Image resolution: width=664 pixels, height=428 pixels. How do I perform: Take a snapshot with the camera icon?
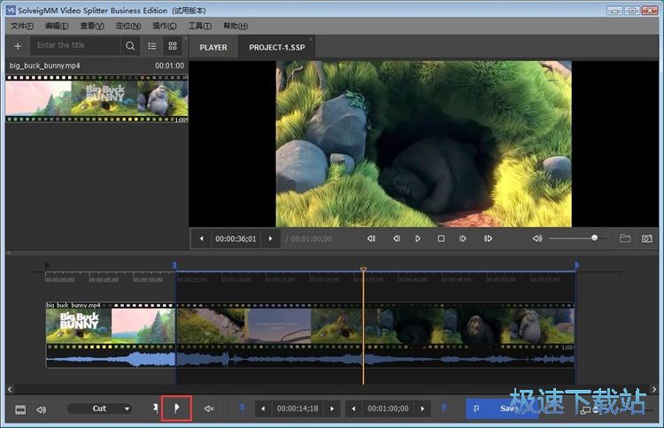(x=647, y=238)
